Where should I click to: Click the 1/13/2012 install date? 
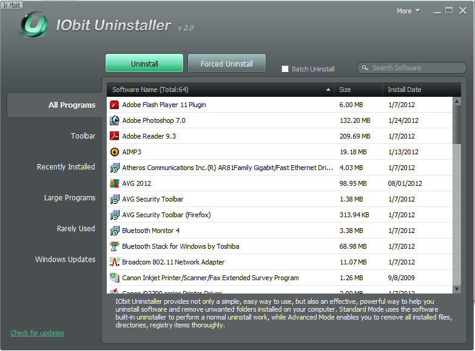(x=403, y=152)
